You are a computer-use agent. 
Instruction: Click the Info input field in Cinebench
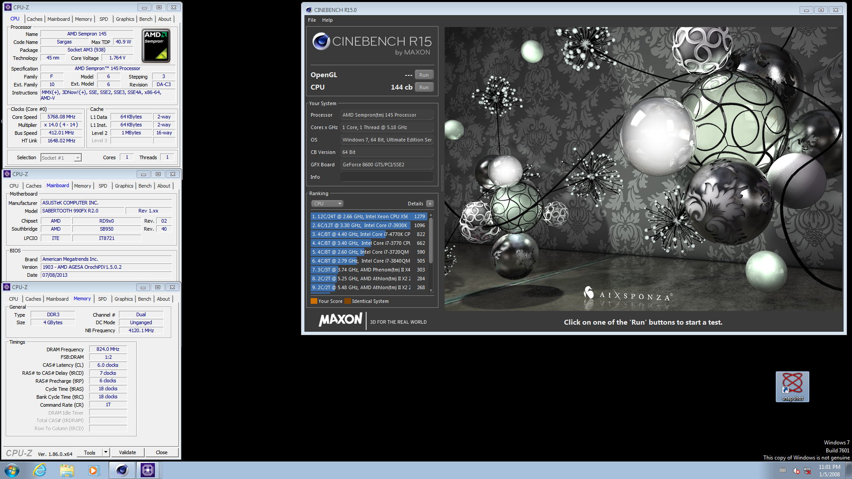coord(387,177)
